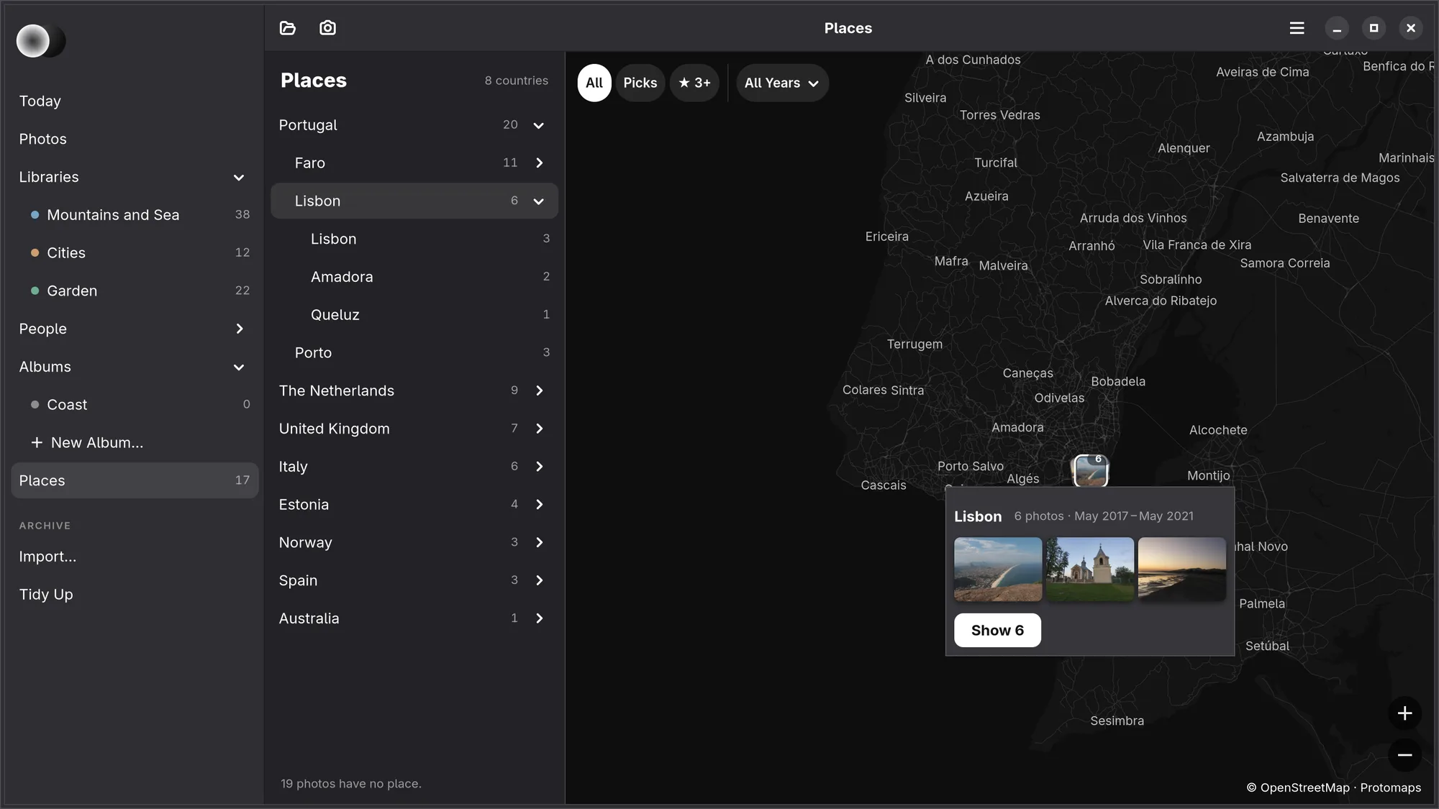Click the plus icon beside New Album

click(x=37, y=443)
